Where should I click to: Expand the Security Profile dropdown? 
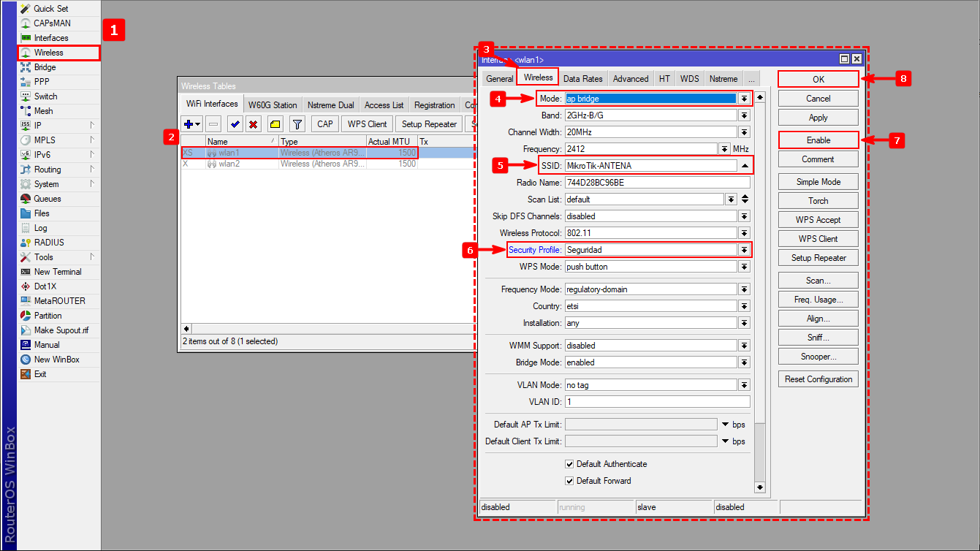[744, 250]
